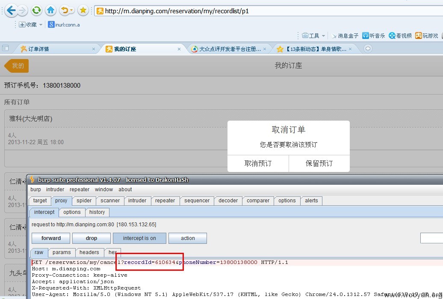Click the orange 我的 back button
The width and height of the screenshot is (443, 299).
[16, 66]
